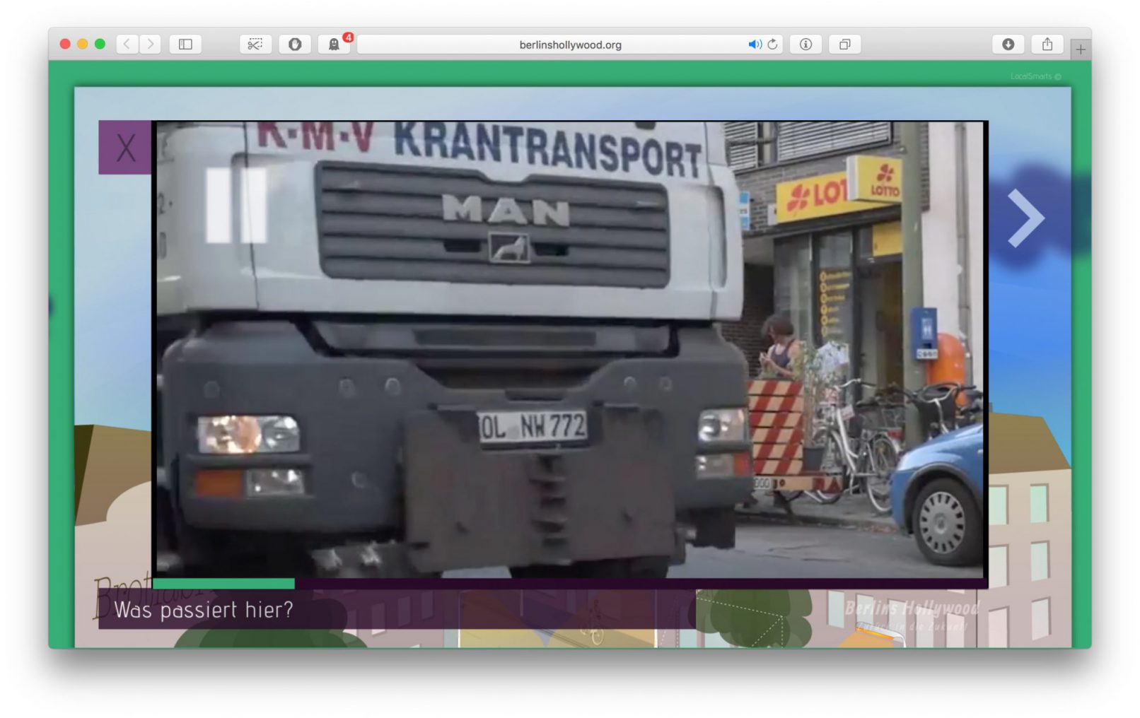Pause the Krantransport video
The image size is (1140, 718).
click(x=236, y=206)
